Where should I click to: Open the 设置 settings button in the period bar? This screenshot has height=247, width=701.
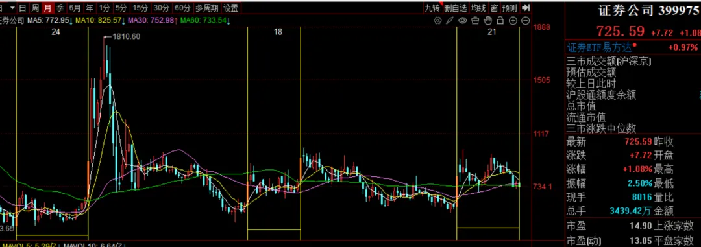[x=230, y=8]
